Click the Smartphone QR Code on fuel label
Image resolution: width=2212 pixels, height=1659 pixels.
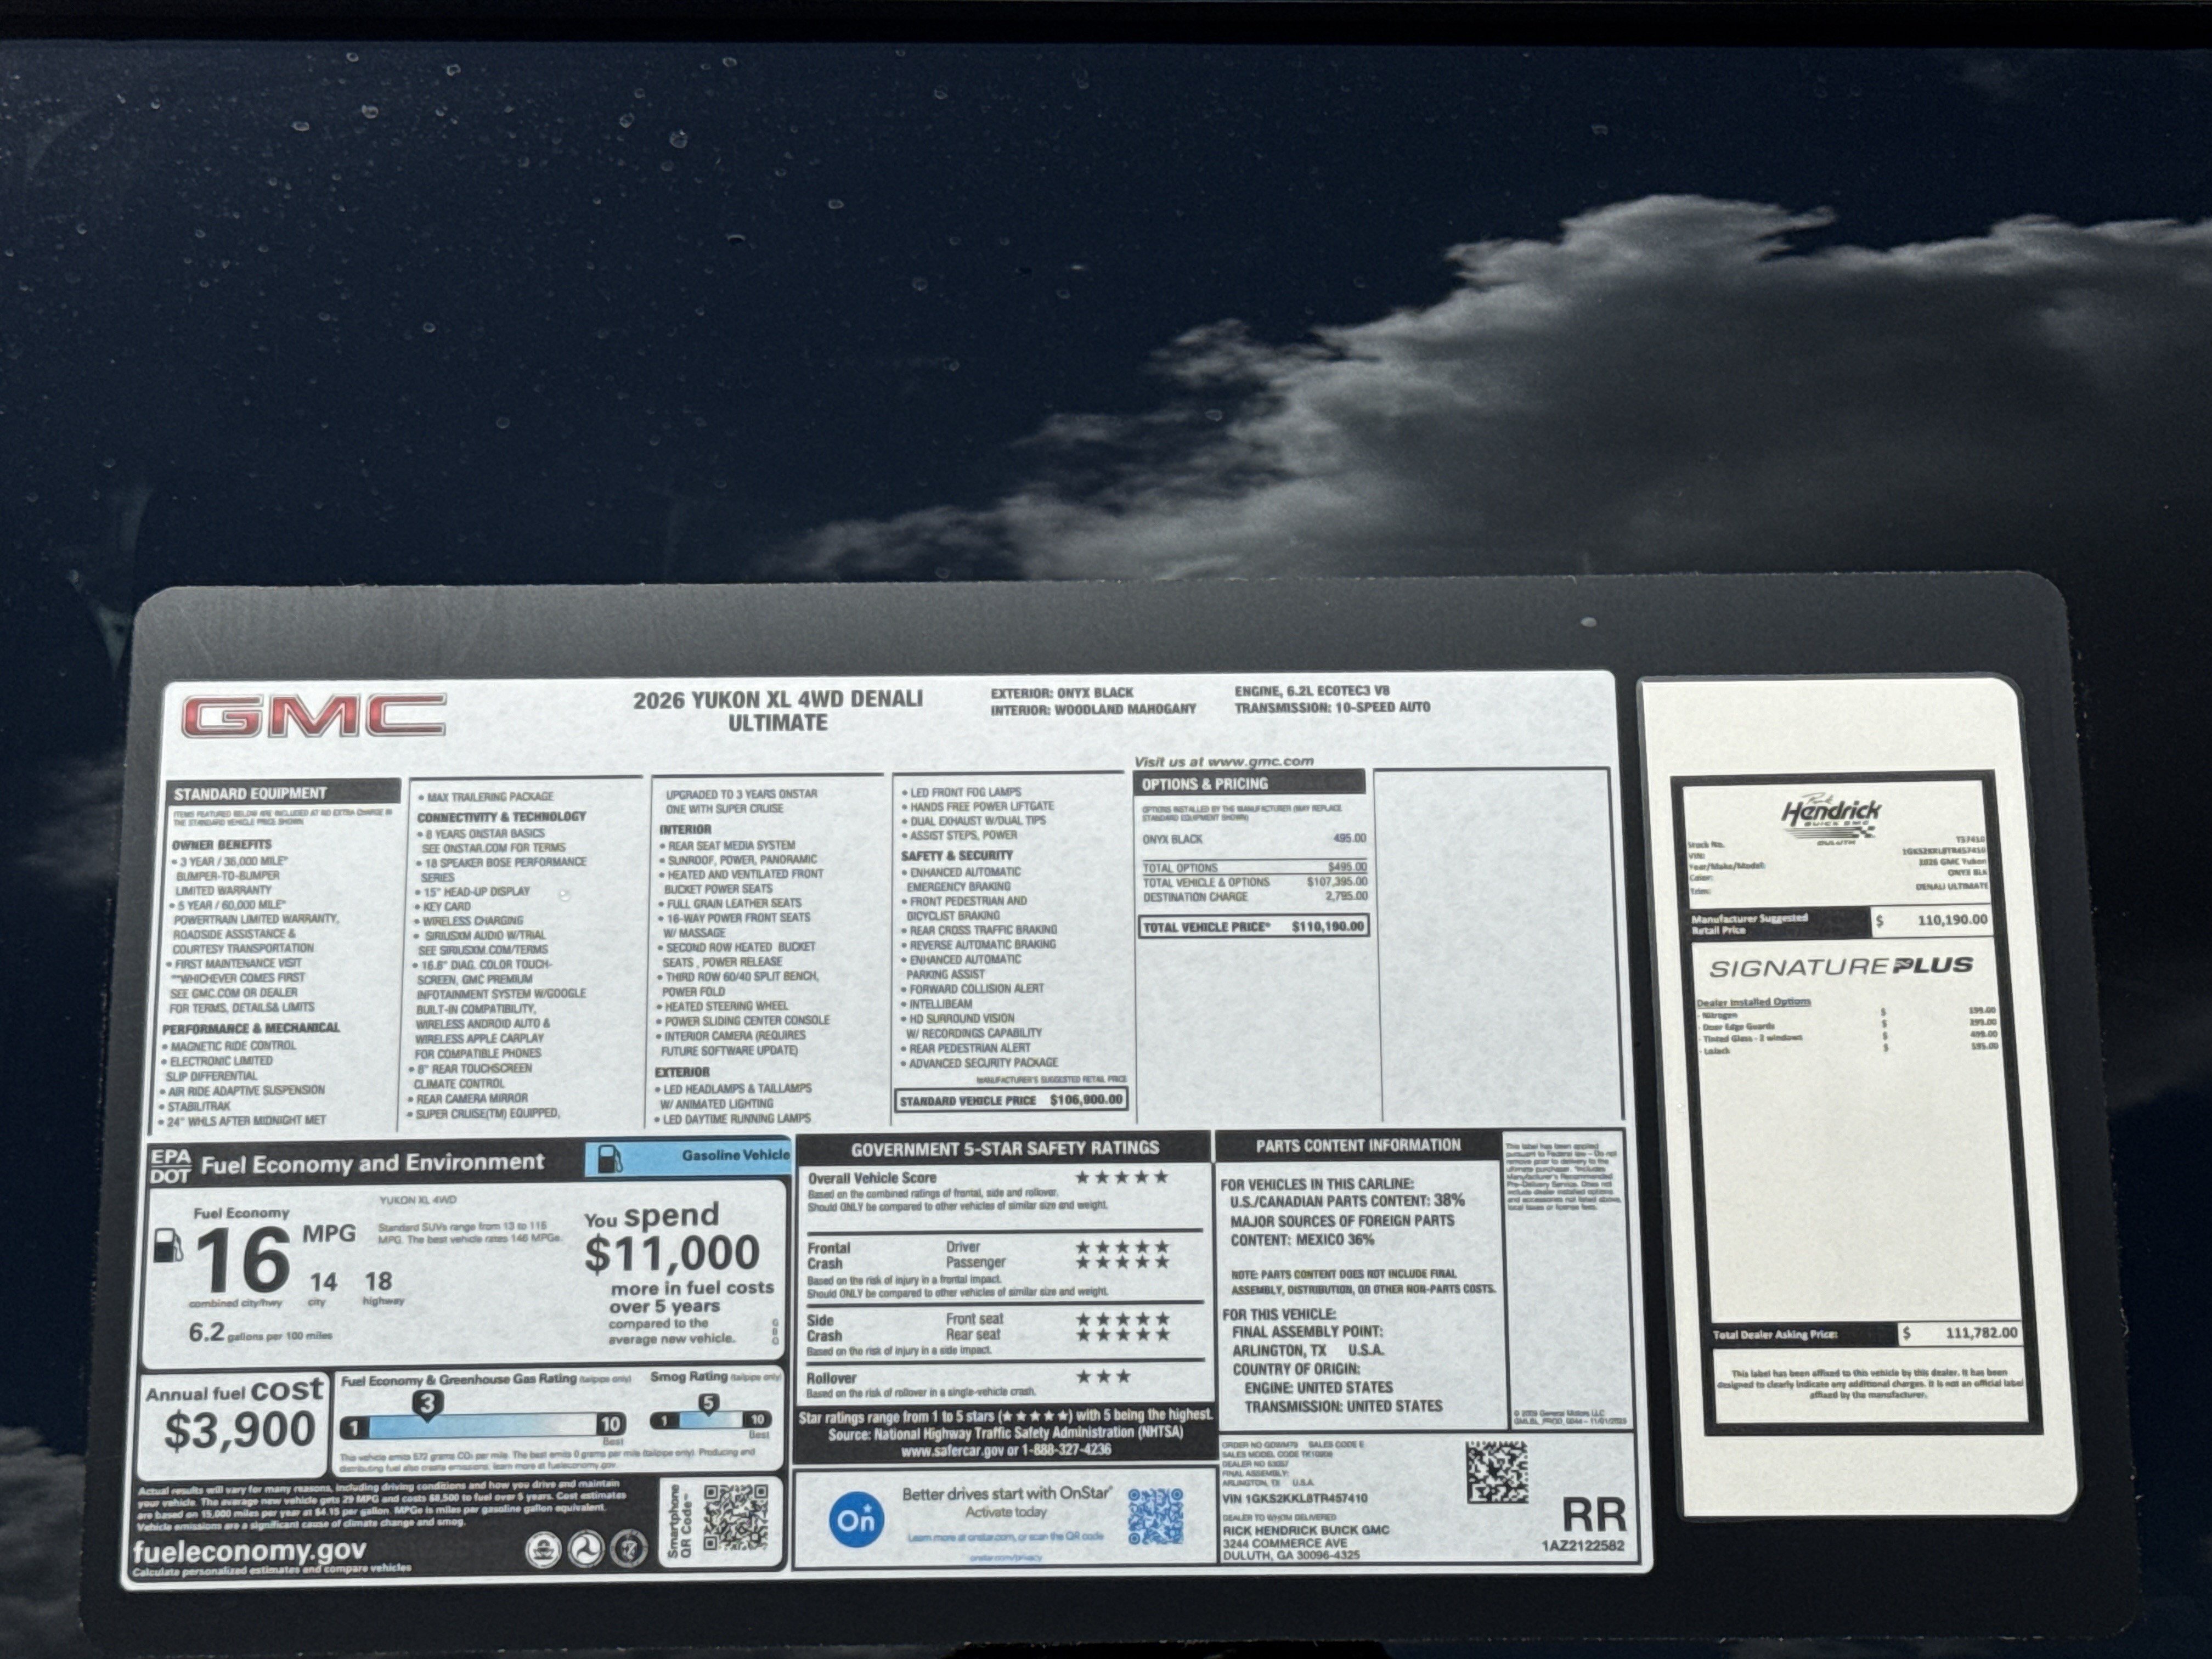point(735,1517)
